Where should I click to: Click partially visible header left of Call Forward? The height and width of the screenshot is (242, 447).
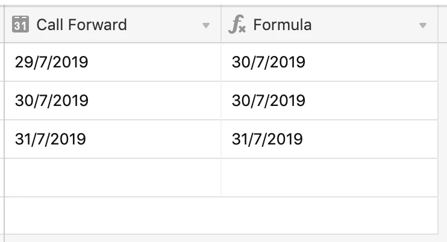(2, 25)
